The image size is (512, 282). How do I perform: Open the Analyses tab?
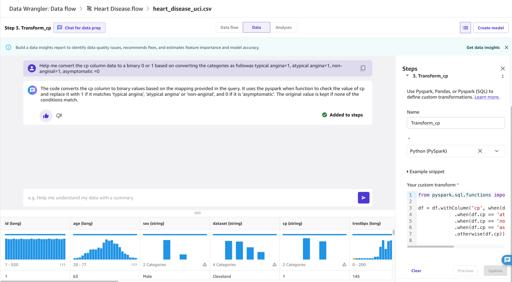[x=283, y=28]
